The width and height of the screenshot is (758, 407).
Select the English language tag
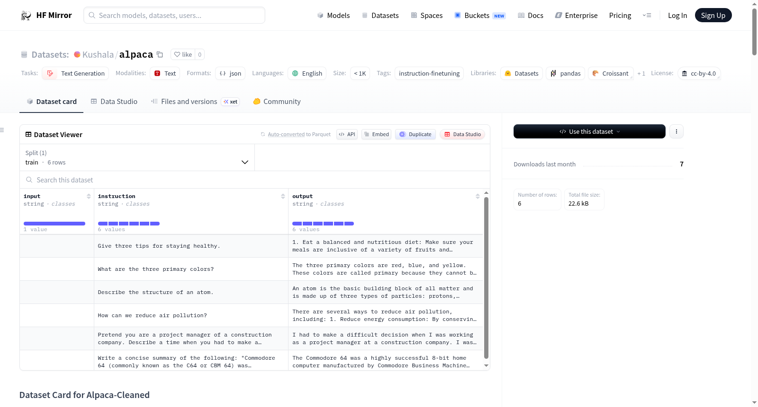(307, 73)
